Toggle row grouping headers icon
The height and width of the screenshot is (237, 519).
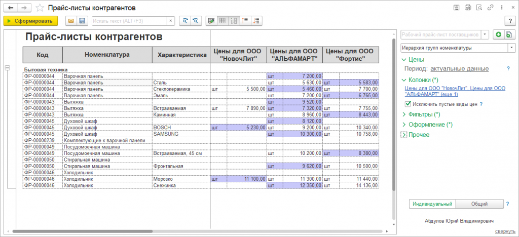point(234,21)
